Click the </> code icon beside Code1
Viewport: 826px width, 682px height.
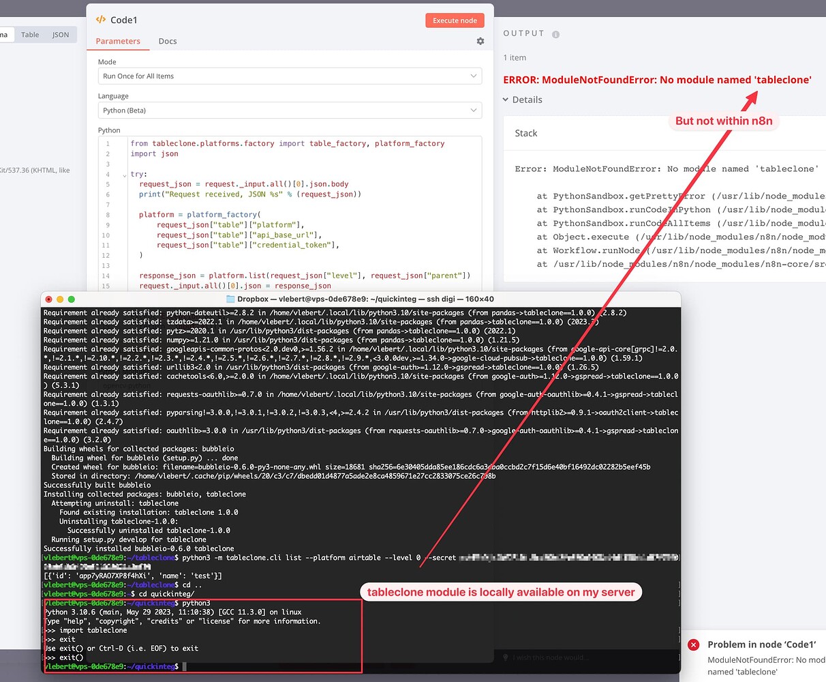(100, 20)
